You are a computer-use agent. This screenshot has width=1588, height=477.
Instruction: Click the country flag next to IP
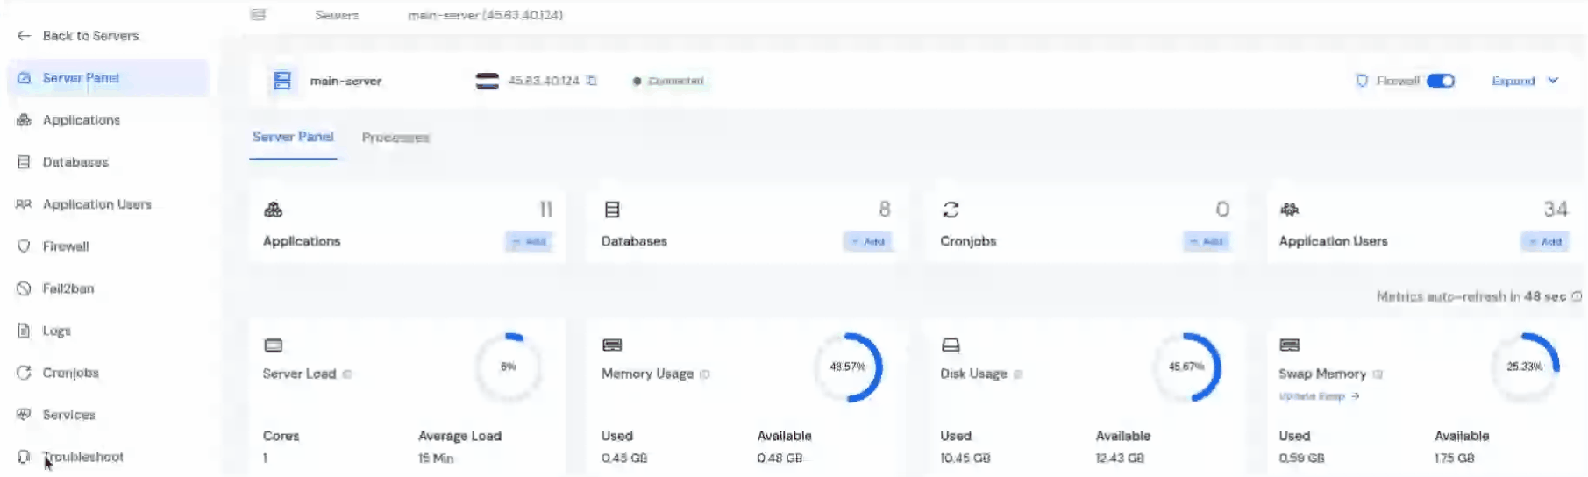[x=488, y=81]
